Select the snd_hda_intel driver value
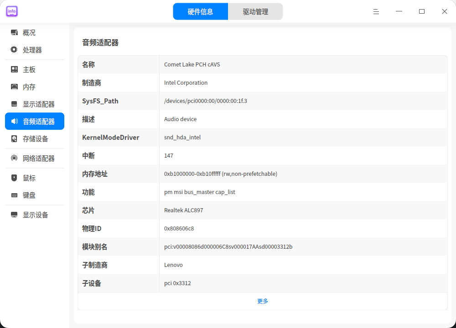This screenshot has height=328, width=456. click(x=182, y=138)
